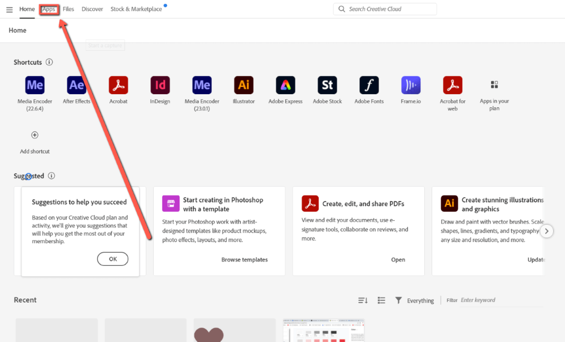
Task: Open Media Encoder (23.0.1) shortcut
Action: point(202,85)
